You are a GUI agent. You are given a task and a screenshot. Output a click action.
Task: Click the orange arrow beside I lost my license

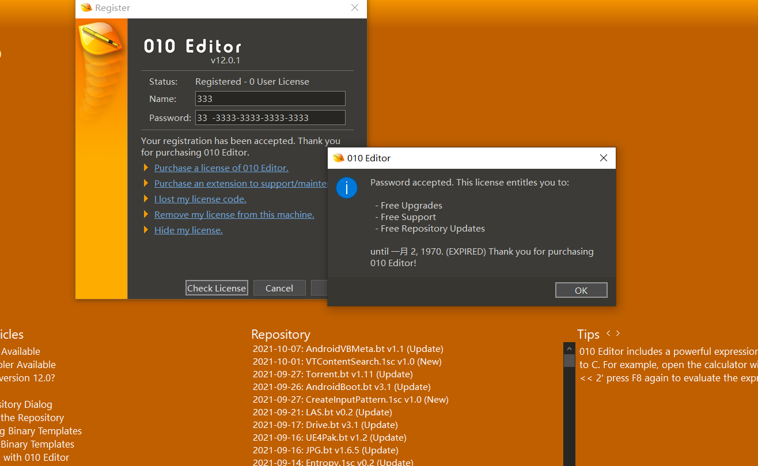tap(146, 199)
